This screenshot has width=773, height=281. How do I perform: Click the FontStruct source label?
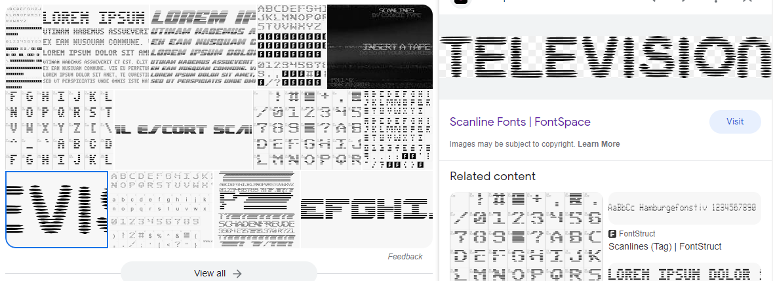[x=637, y=234]
